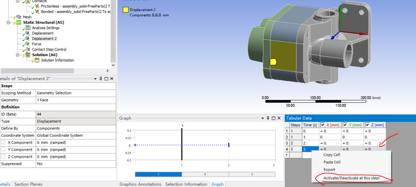Select step 1 in the graph step bar
The width and height of the screenshot is (416, 187).
[159, 174]
